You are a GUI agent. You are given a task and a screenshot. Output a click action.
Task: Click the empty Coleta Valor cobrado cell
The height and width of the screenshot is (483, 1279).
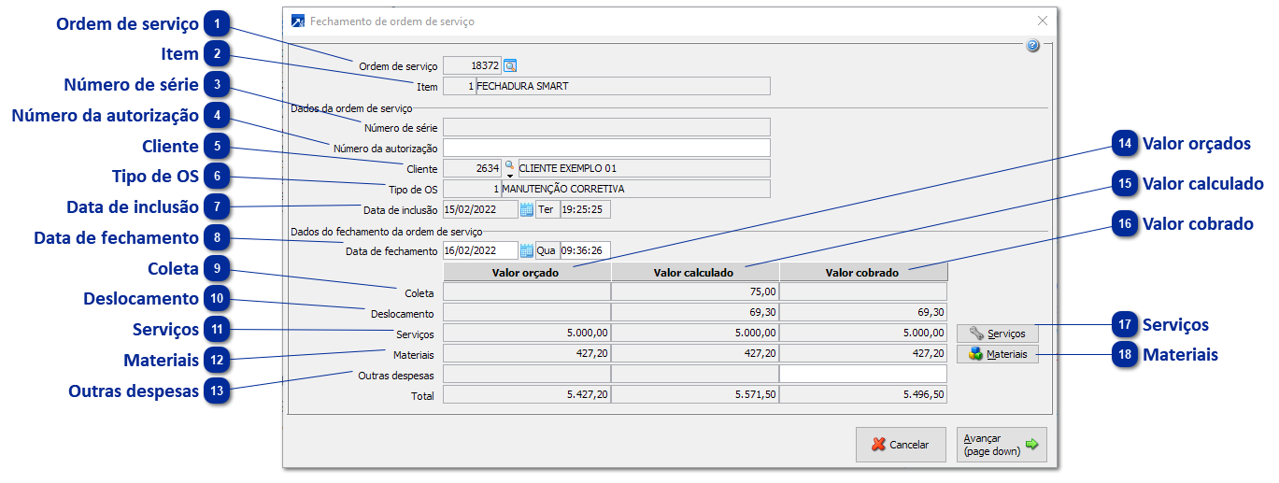(x=863, y=291)
